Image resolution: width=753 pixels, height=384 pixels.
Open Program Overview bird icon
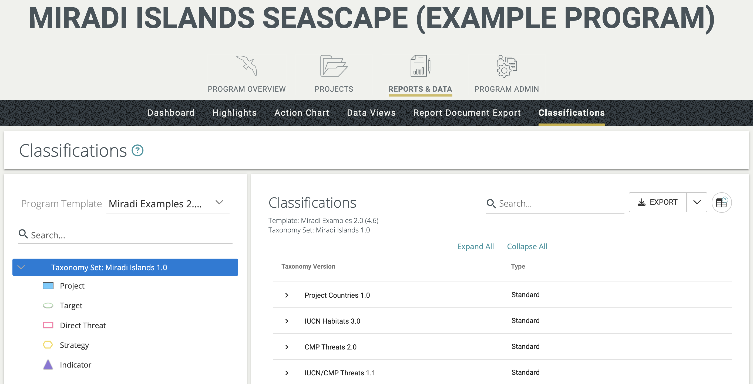click(x=246, y=66)
